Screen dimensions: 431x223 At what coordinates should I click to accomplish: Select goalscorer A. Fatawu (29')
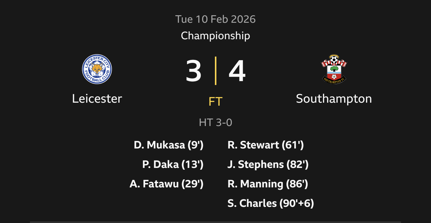[166, 184]
